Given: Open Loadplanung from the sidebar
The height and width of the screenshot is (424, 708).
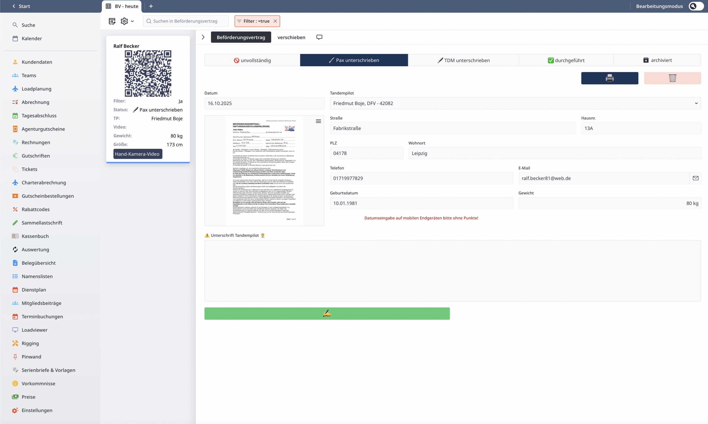Looking at the screenshot, I should click(36, 89).
